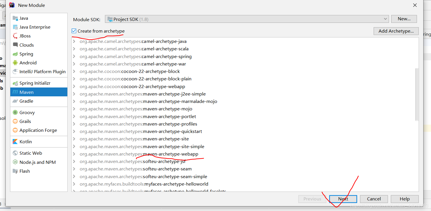
Task: Expand the camel-archetype-war node
Action: (74, 64)
